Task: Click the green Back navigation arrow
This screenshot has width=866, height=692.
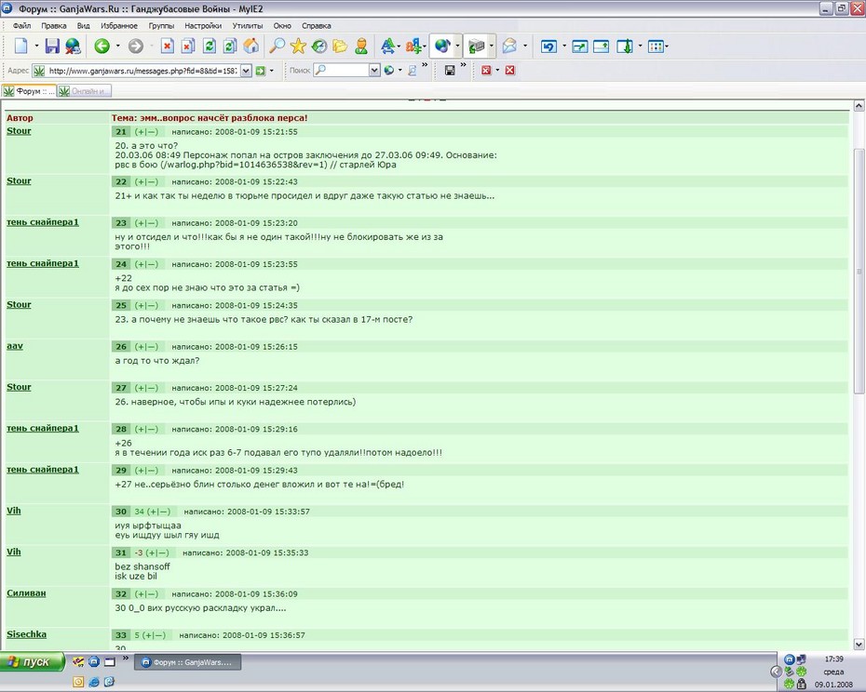Action: pyautogui.click(x=101, y=47)
